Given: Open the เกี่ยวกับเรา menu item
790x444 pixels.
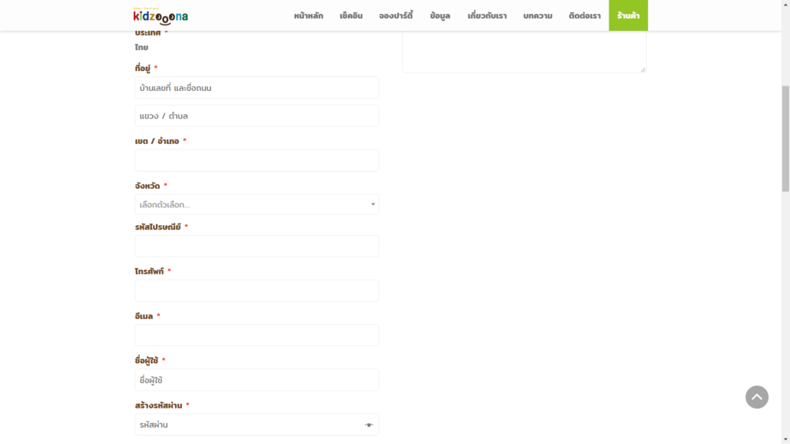Looking at the screenshot, I should click(x=487, y=15).
